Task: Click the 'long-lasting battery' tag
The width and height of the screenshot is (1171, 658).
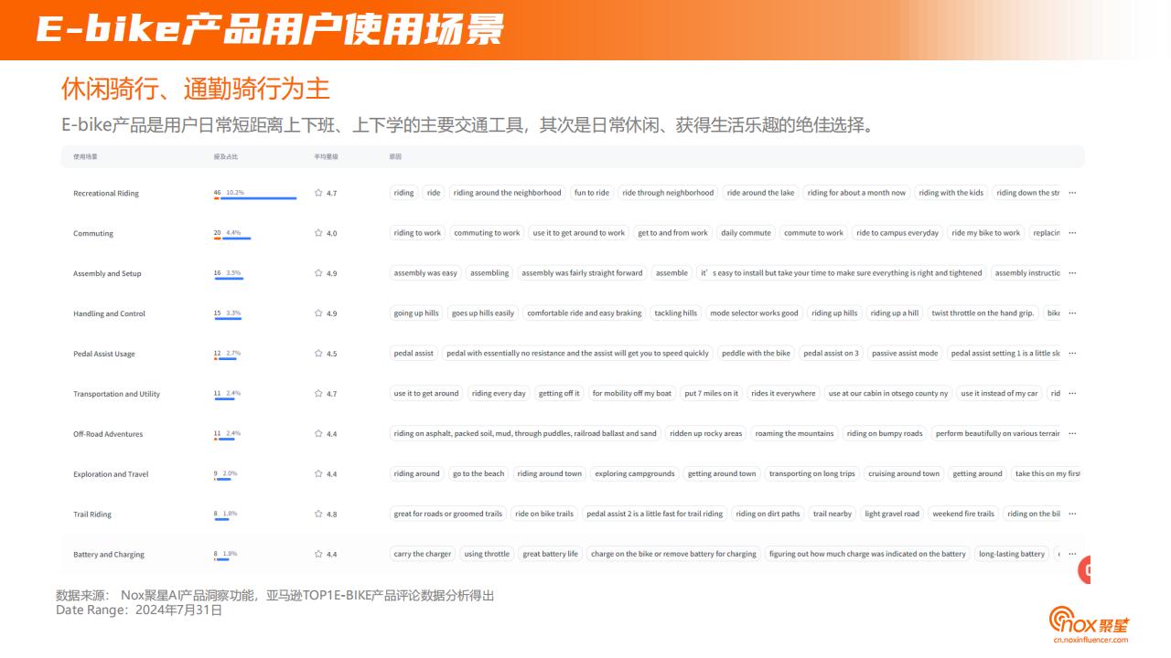Action: click(x=1012, y=555)
